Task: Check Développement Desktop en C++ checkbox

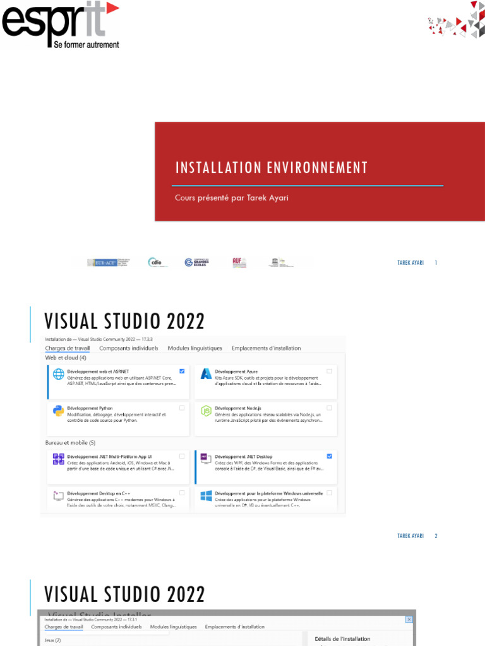Action: click(182, 493)
